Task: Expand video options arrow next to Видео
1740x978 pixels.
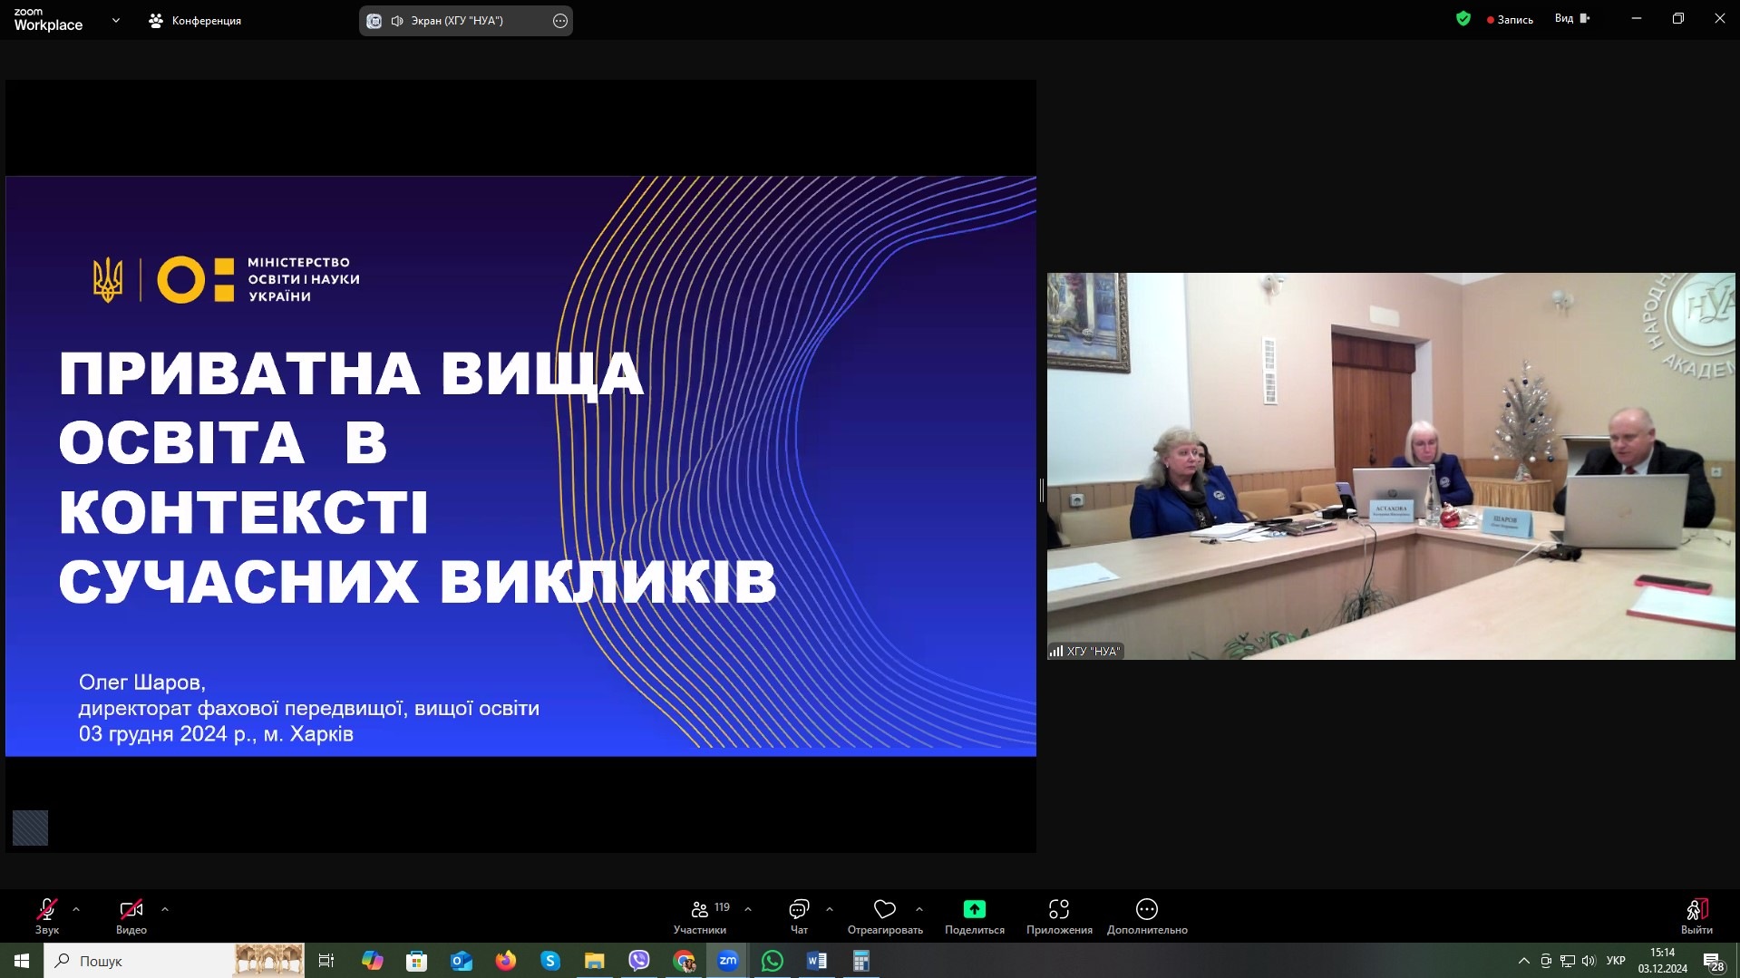Action: pyautogui.click(x=165, y=909)
